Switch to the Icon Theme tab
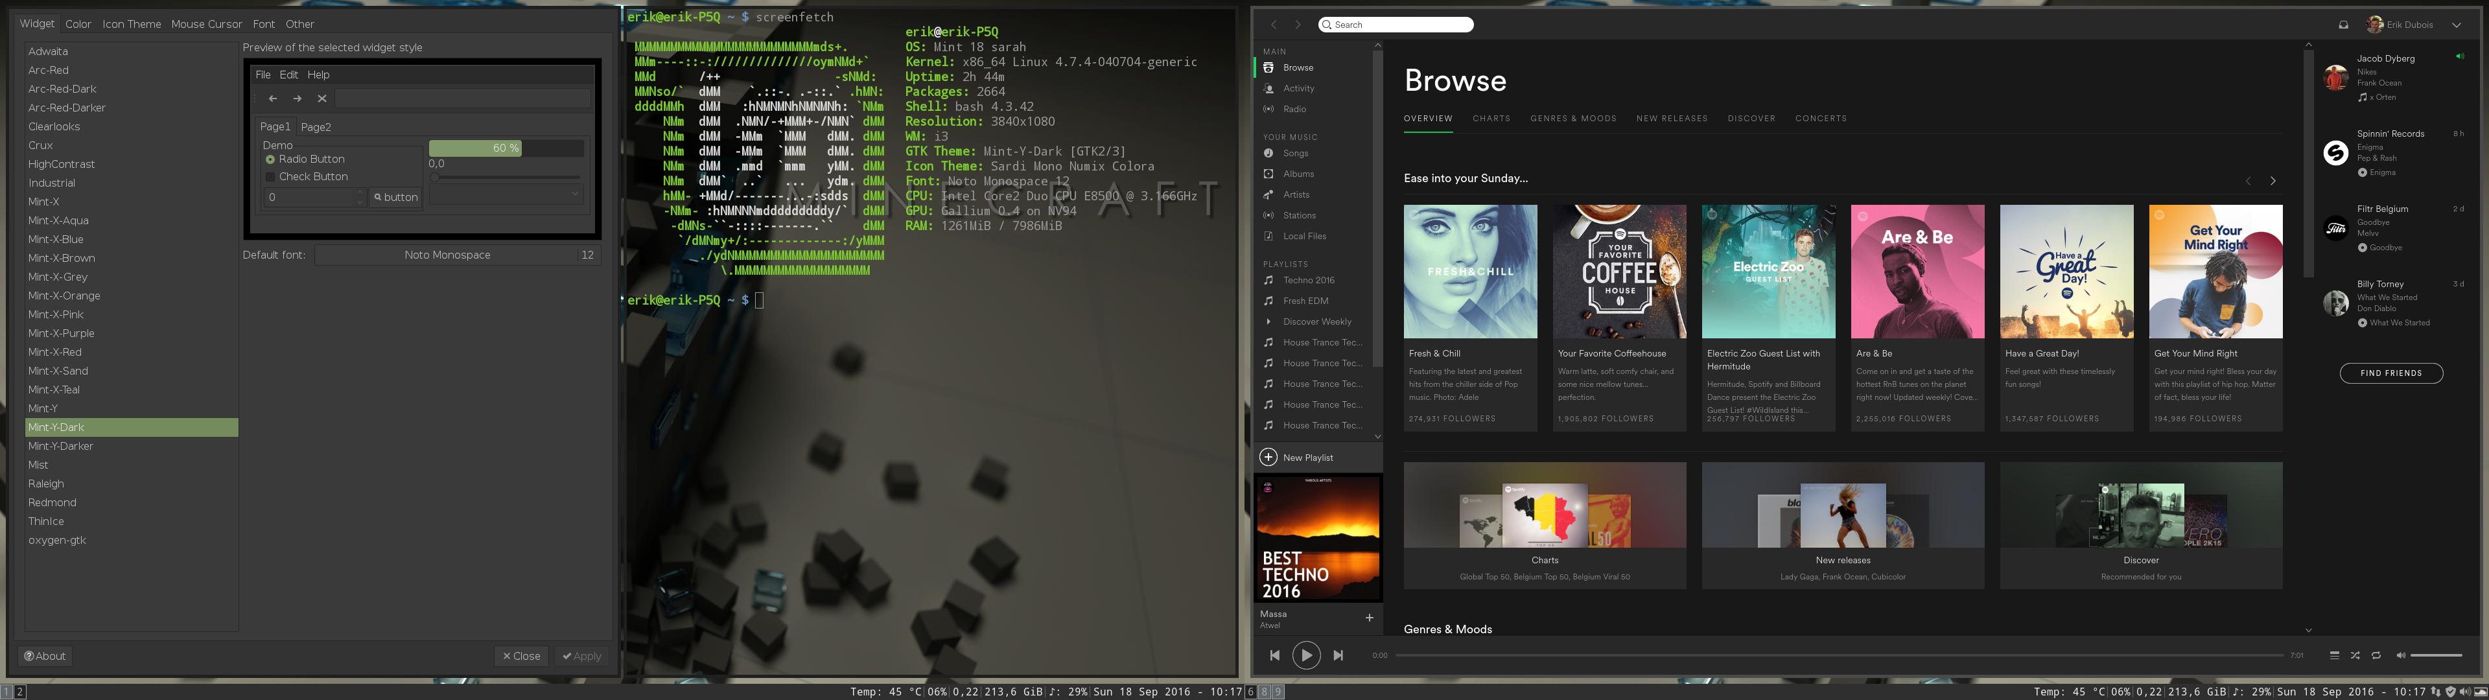 (x=132, y=24)
